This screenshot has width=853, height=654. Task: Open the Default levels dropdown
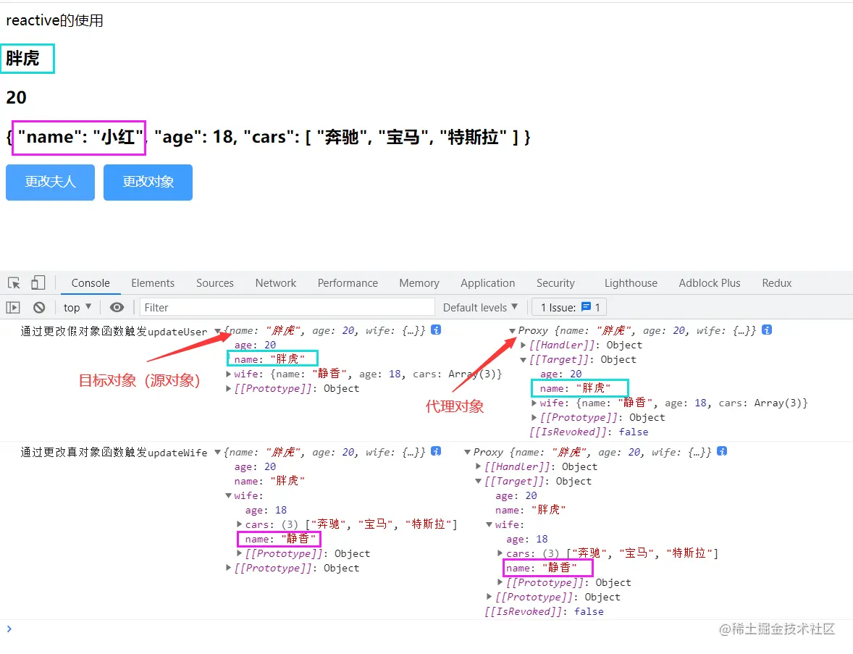(x=480, y=307)
